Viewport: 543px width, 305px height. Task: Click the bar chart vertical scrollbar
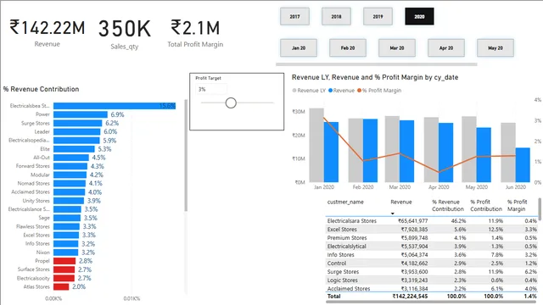(x=186, y=155)
